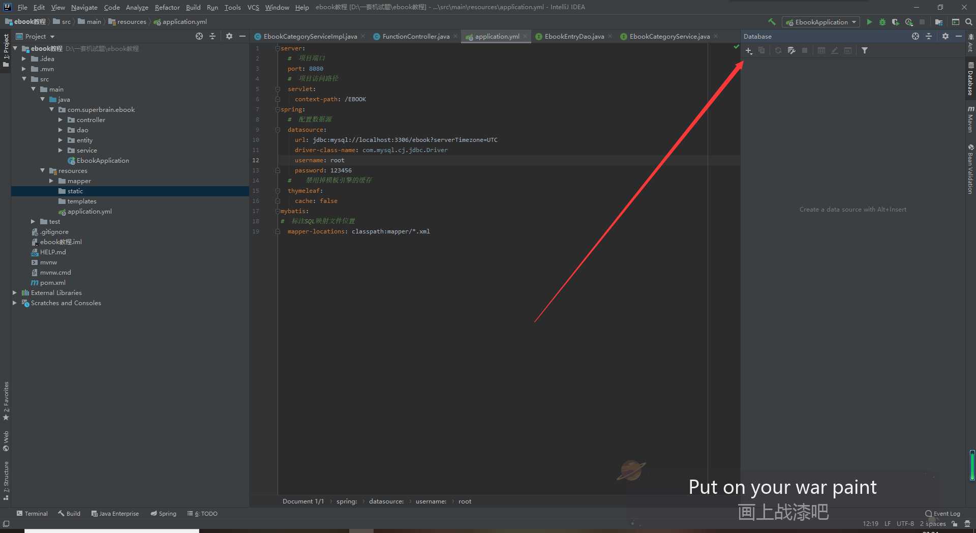
Task: Click Database panel locate target icon
Action: click(x=916, y=36)
